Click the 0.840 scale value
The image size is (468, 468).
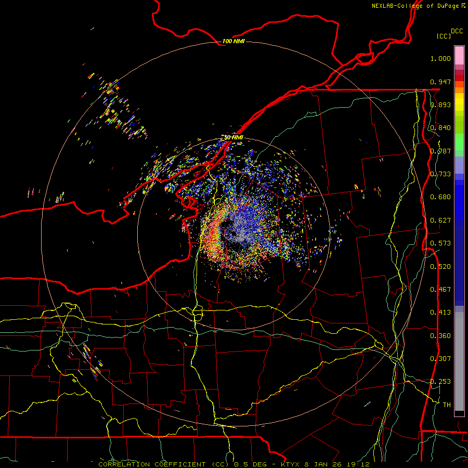click(440, 128)
